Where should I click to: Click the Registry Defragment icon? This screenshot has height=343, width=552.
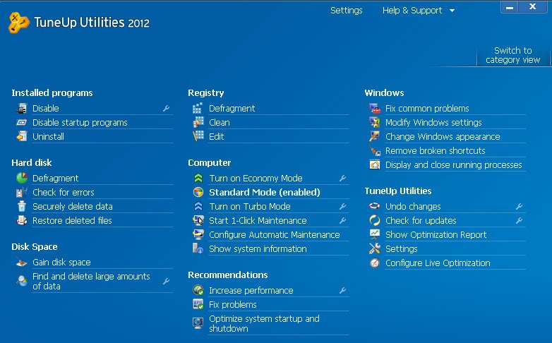click(198, 108)
